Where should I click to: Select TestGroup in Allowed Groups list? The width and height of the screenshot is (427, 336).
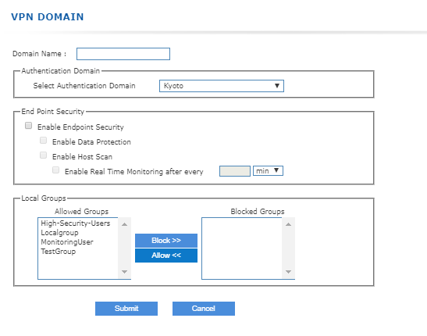59,252
